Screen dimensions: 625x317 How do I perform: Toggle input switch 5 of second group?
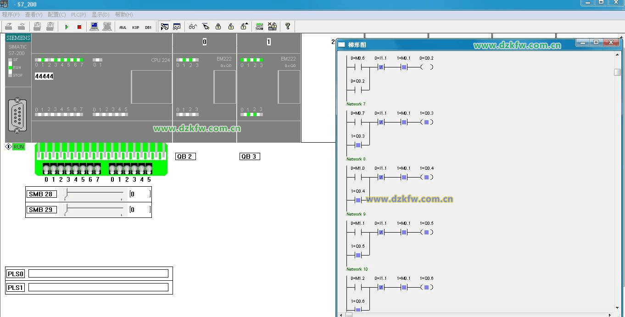(149, 169)
